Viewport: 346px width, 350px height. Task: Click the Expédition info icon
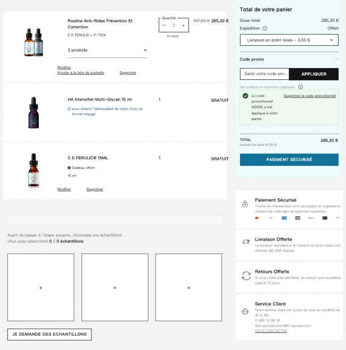(265, 28)
